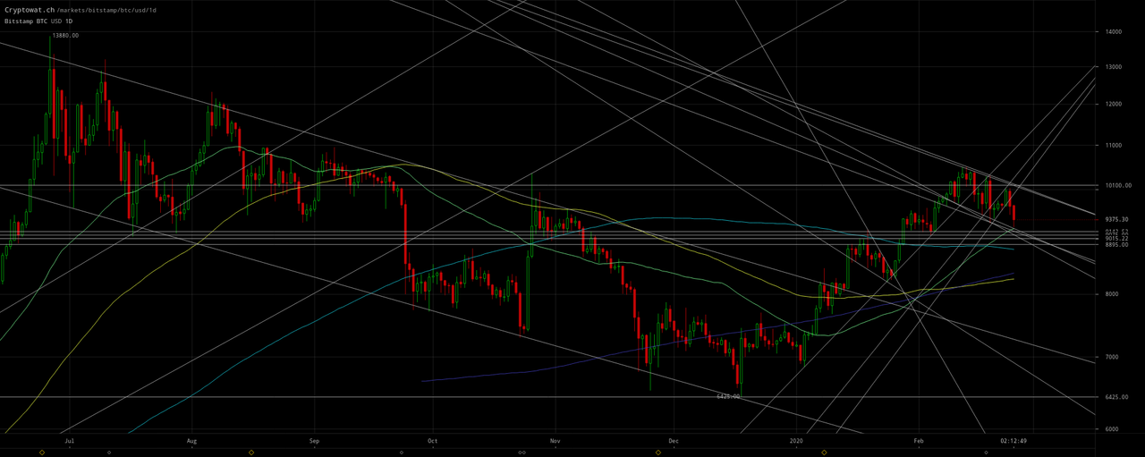The width and height of the screenshot is (1145, 457).
Task: Click the Oct label on time axis
Action: [432, 441]
